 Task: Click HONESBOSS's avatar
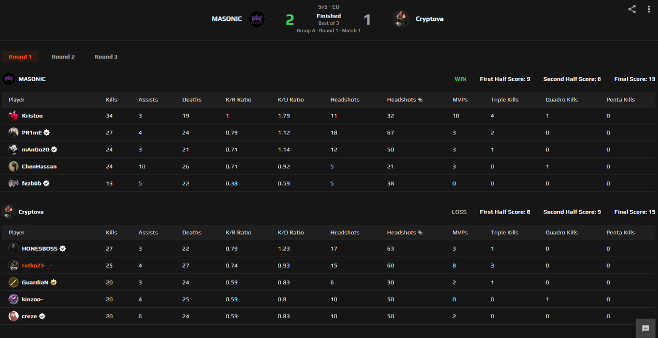click(x=14, y=249)
